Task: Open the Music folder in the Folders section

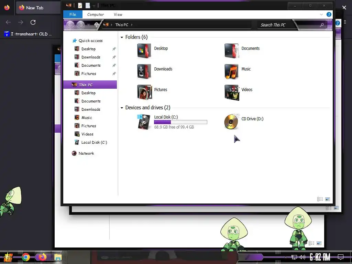Action: pyautogui.click(x=231, y=71)
